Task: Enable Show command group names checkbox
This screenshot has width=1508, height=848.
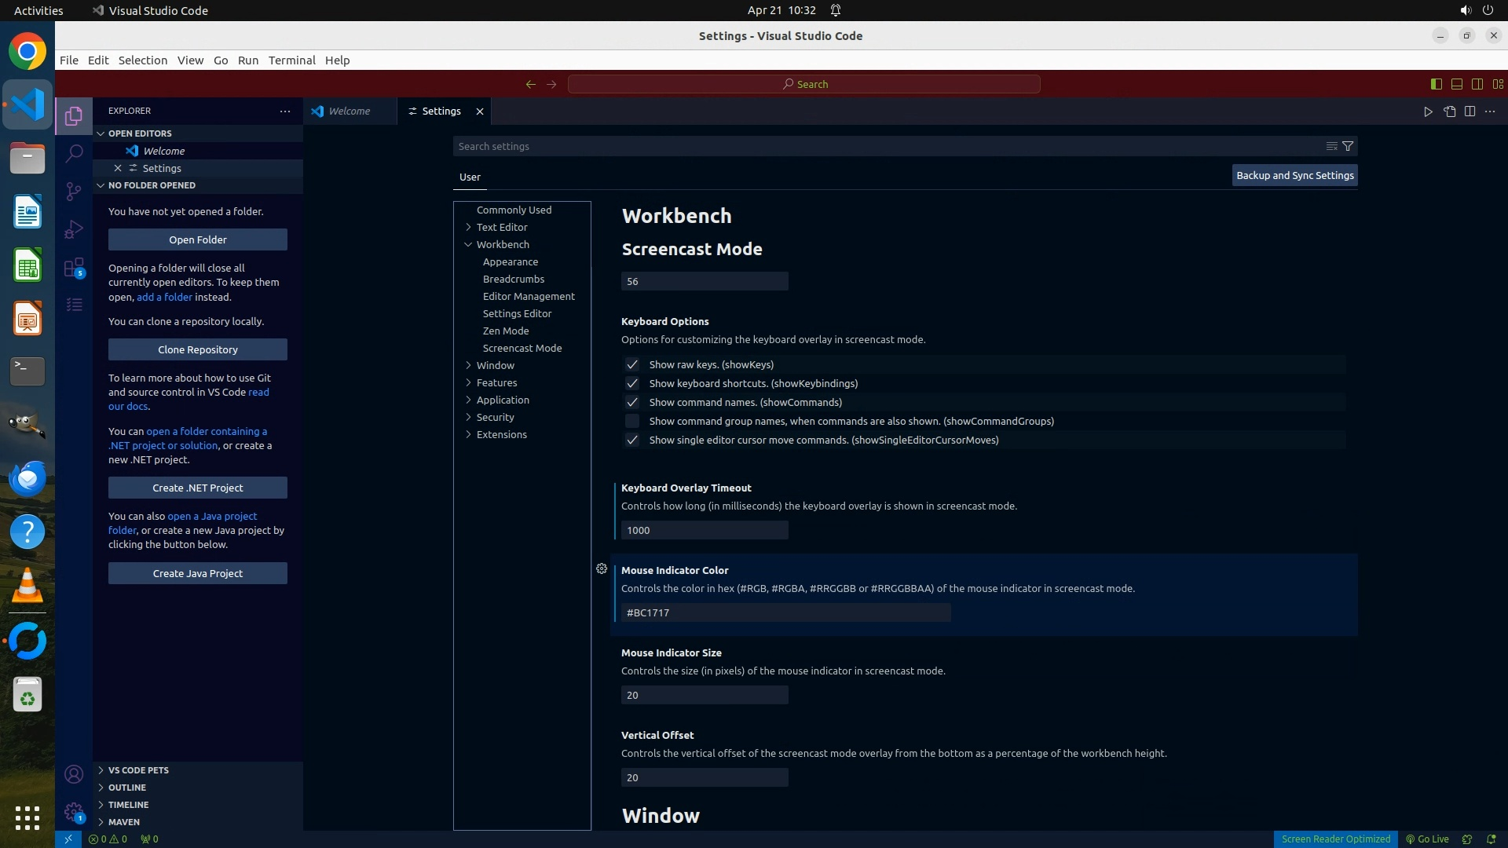Action: tap(632, 421)
